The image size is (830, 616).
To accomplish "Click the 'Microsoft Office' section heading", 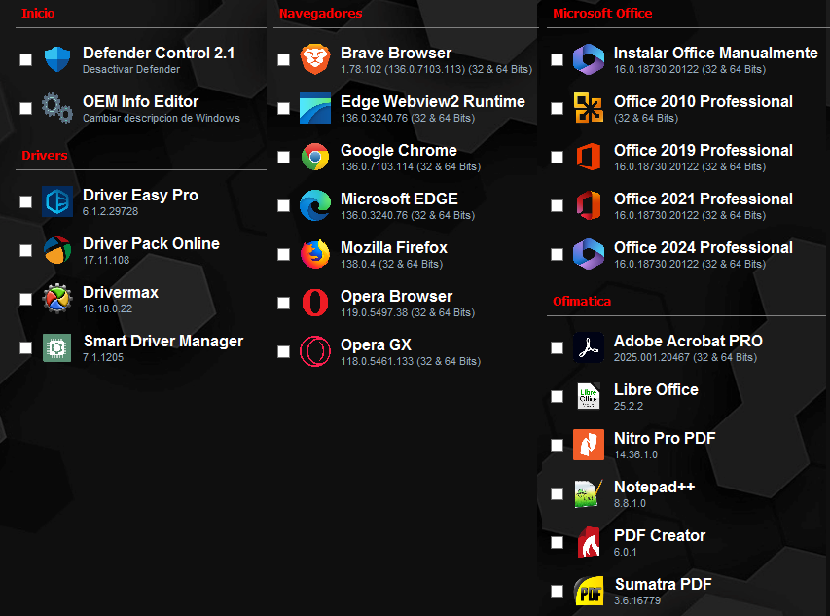I will 602,14.
